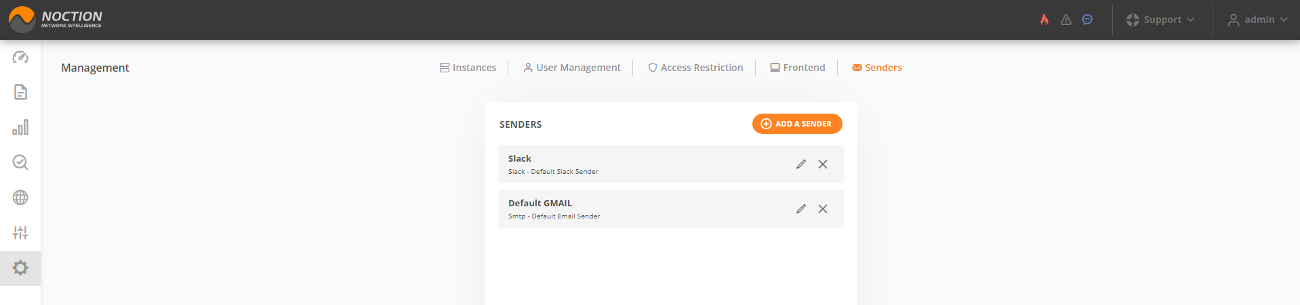Open the blue chat messages icon
The width and height of the screenshot is (1300, 305).
1087,20
